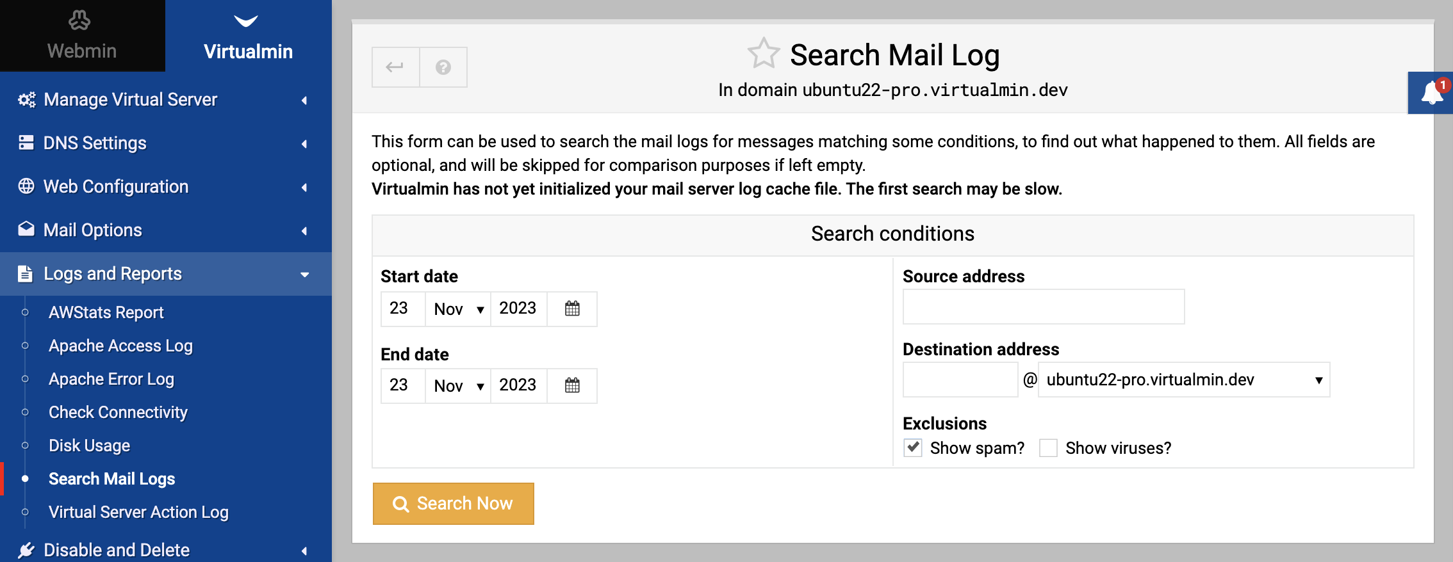Click the End date year field
1453x562 pixels.
[x=519, y=385]
